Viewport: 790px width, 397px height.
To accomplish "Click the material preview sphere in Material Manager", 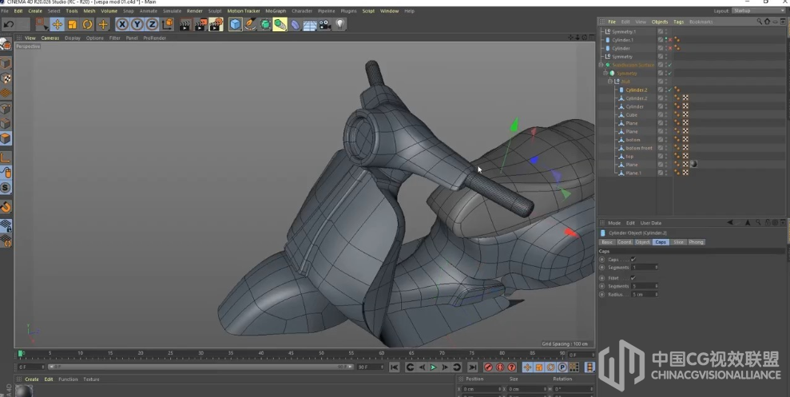I will click(24, 391).
